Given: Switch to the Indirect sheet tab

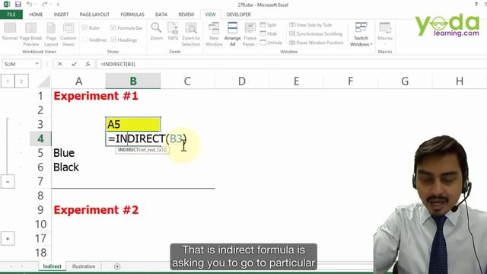Looking at the screenshot, I should point(53,266).
